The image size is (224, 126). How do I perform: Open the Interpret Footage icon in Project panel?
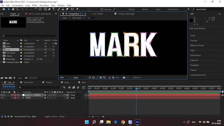click(2, 78)
